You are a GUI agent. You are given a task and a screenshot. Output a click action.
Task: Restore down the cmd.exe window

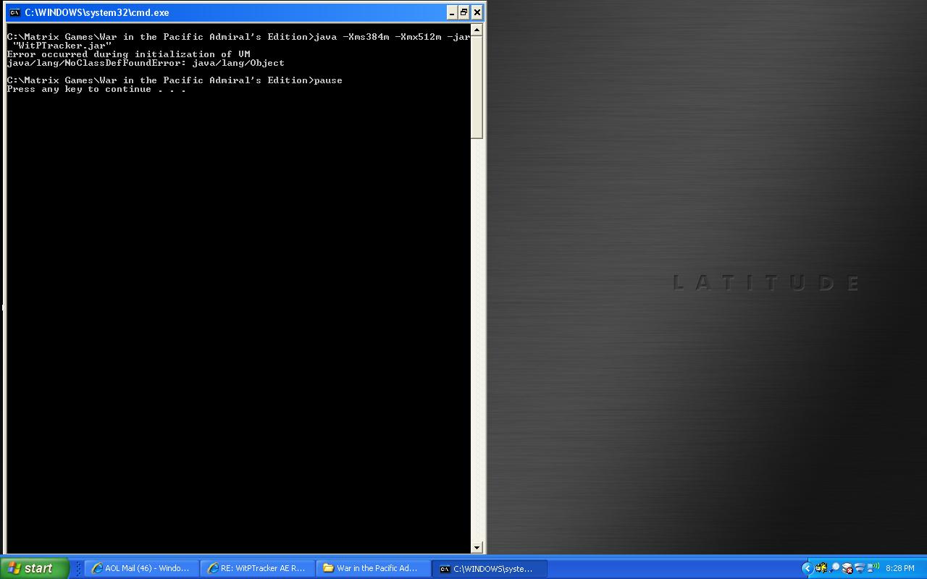coord(464,12)
